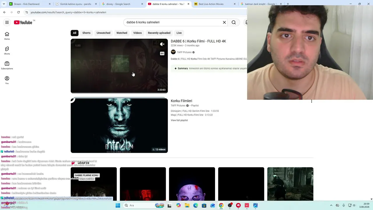Open the YouTube guide hamburger menu

click(x=7, y=22)
